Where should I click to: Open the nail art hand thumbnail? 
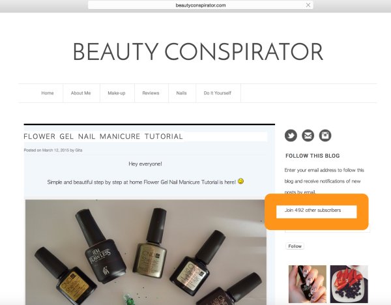click(x=308, y=284)
